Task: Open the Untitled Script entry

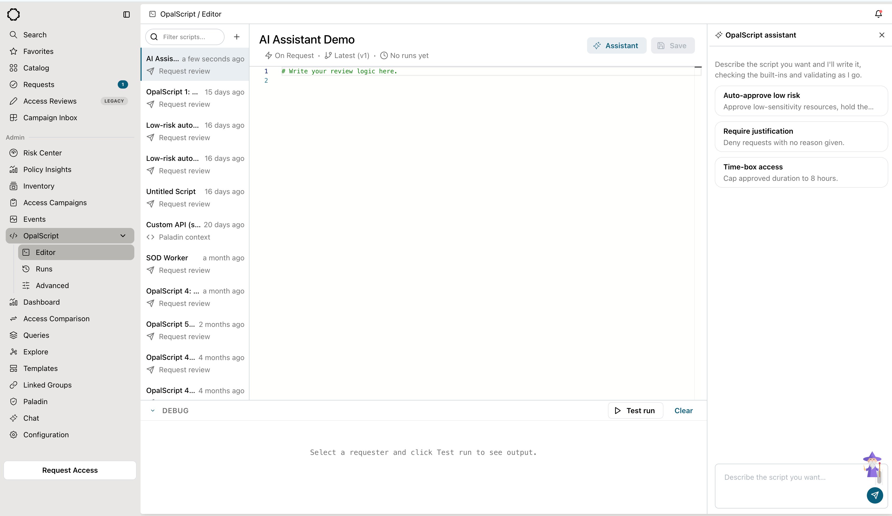Action: 195,198
